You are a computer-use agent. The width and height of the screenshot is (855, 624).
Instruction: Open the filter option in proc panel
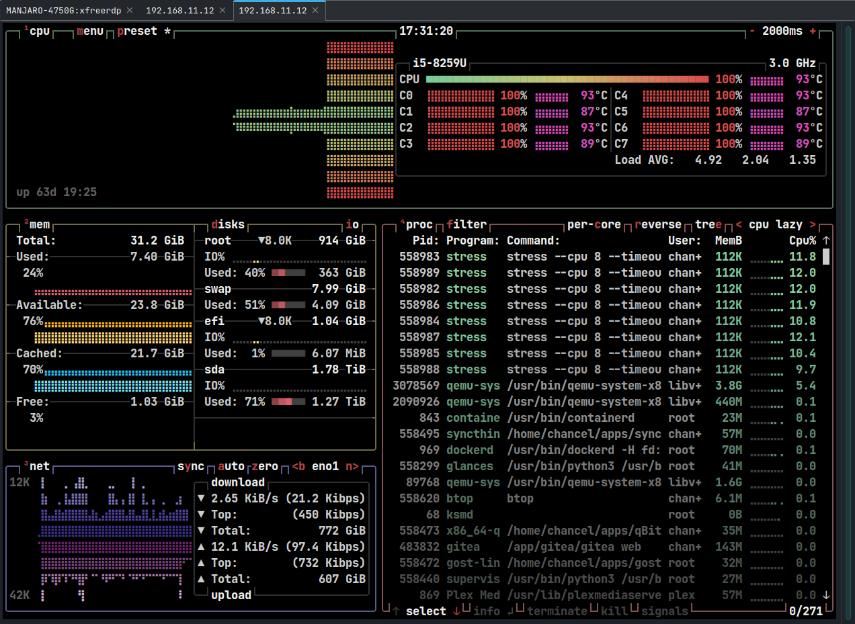pos(466,224)
